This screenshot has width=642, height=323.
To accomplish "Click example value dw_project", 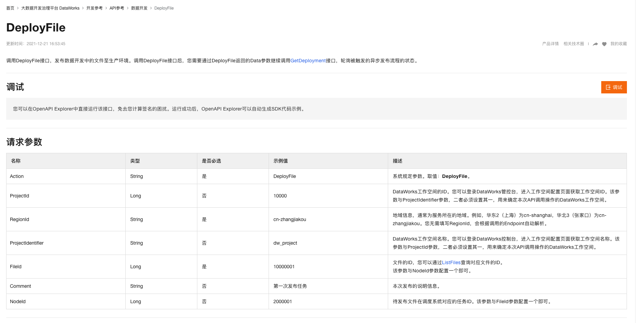I will (285, 243).
